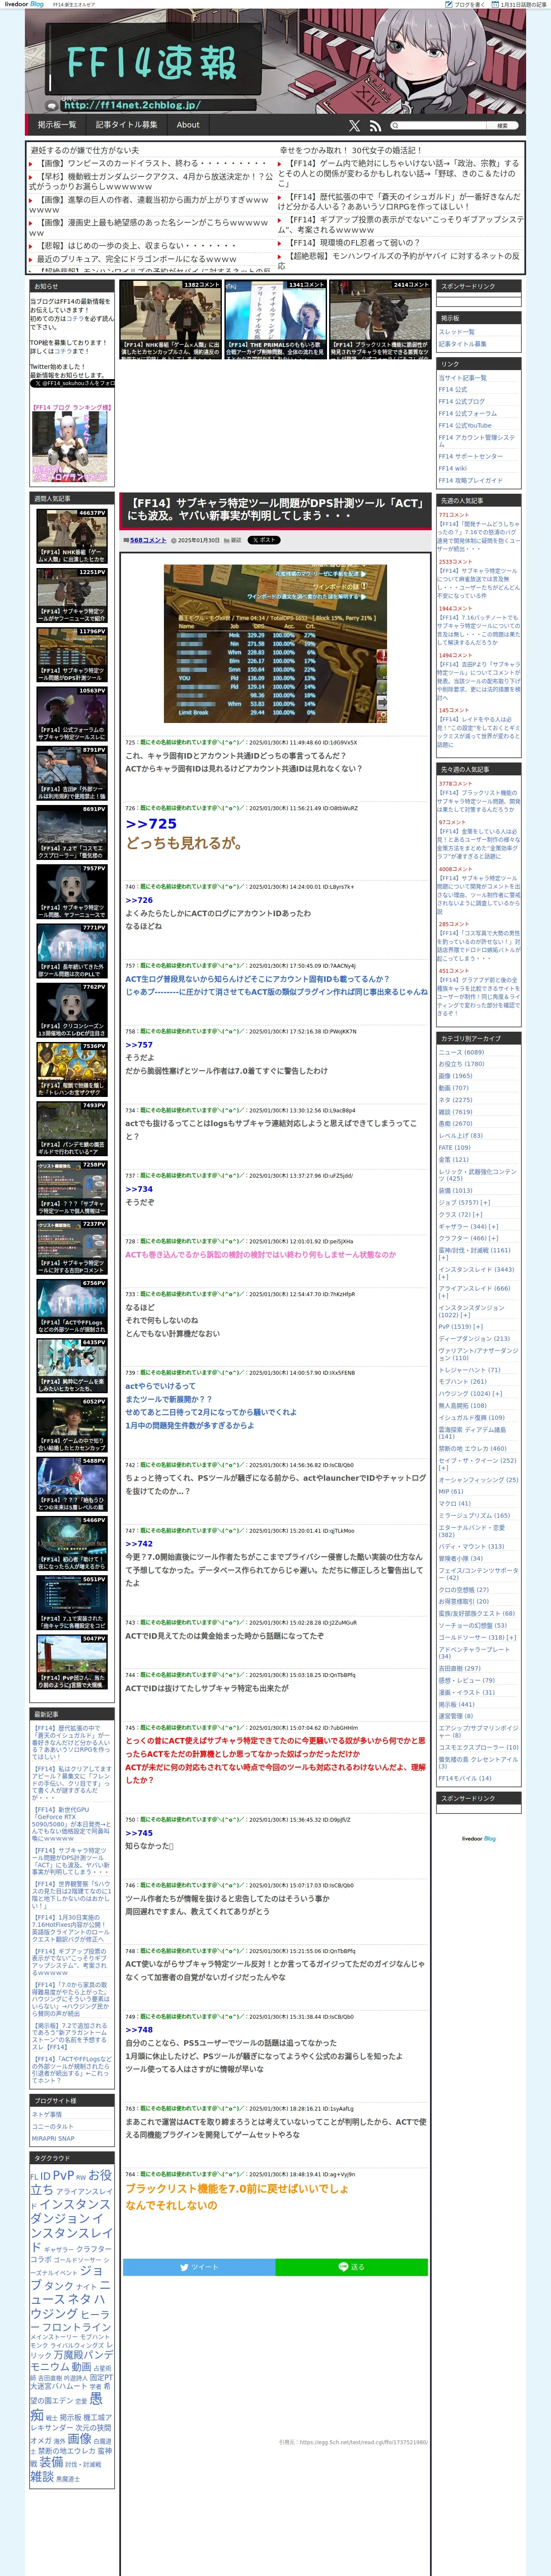Open 当サイト記事一覧 sidebar link
Image resolution: width=551 pixels, height=2576 pixels.
pos(463,378)
